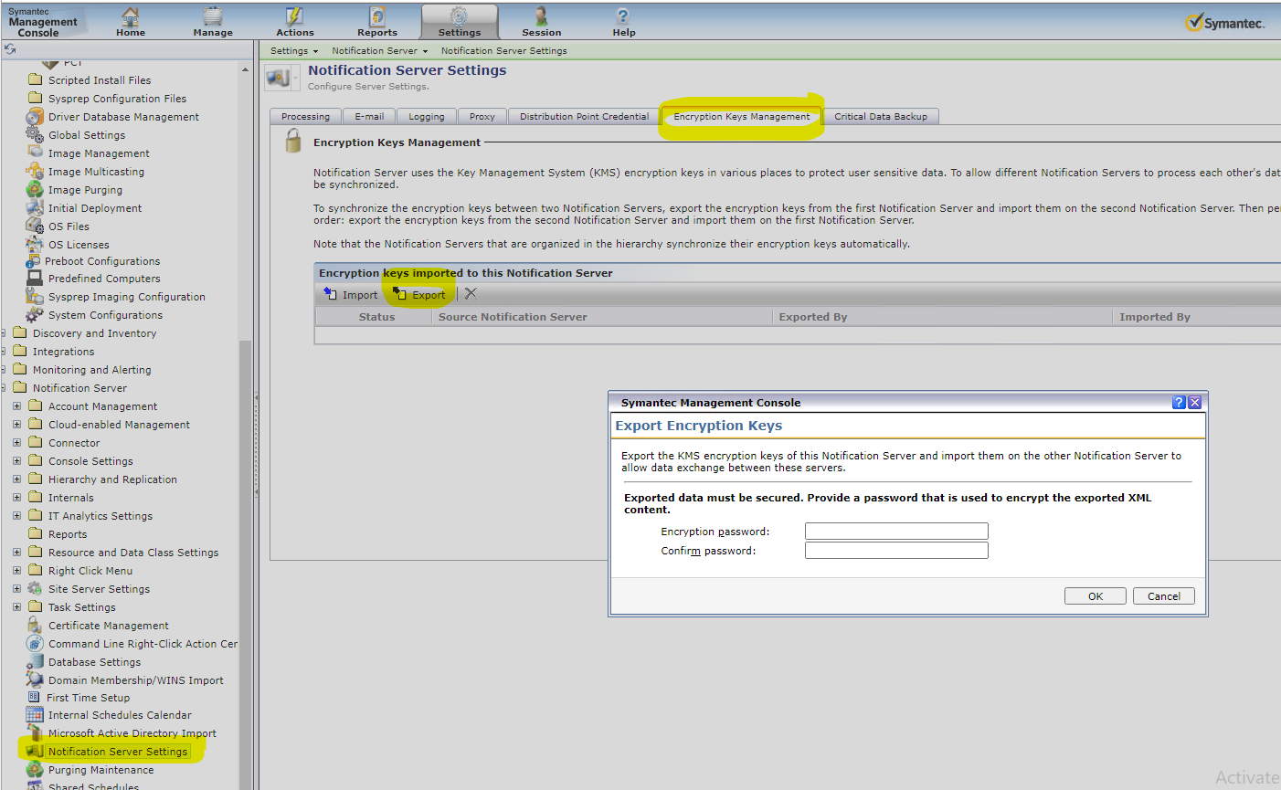1281x790 pixels.
Task: Open the Session menu in the top bar
Action: [x=542, y=21]
